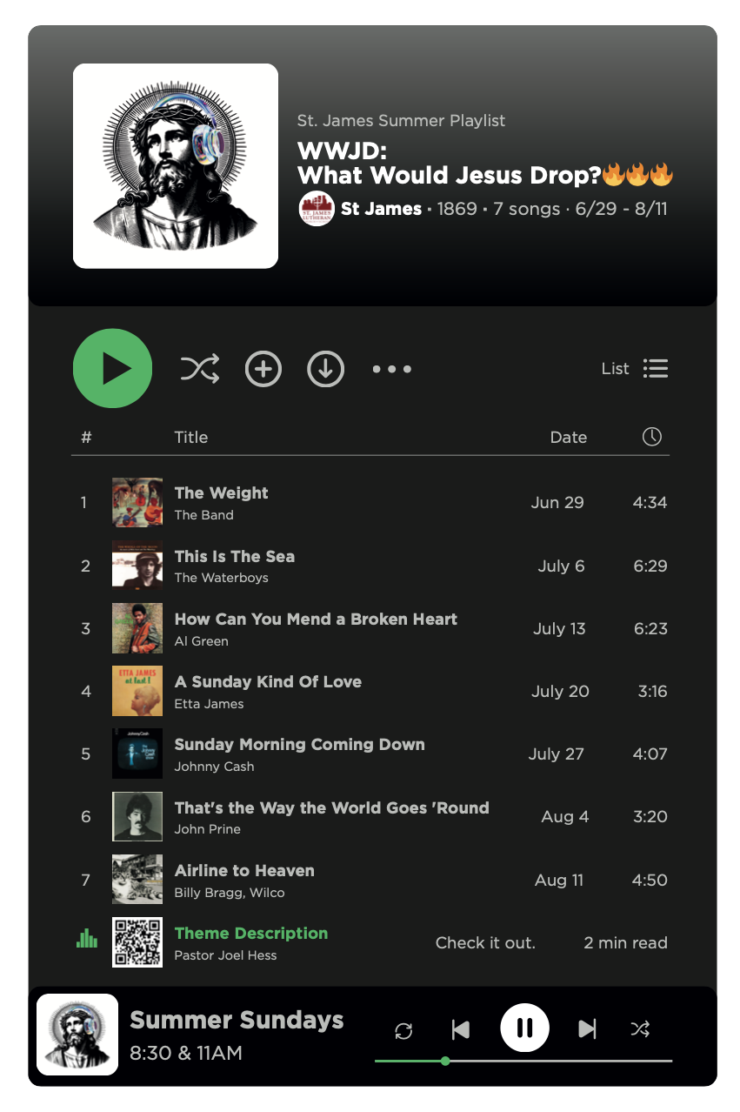Select the Date column header

coord(569,438)
